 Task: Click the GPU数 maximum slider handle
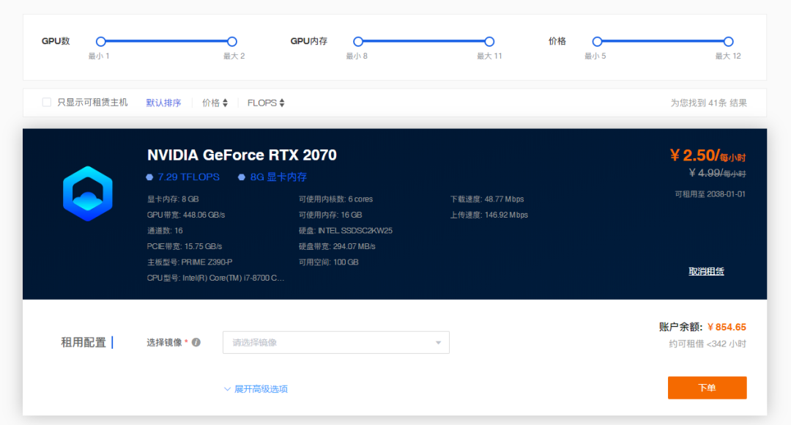[232, 41]
